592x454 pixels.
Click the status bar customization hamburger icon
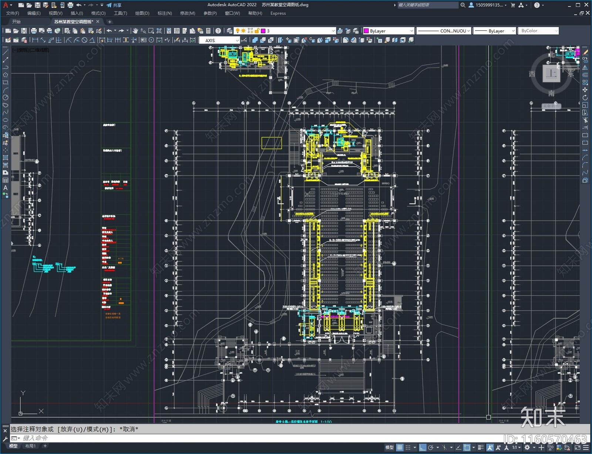(x=586, y=447)
